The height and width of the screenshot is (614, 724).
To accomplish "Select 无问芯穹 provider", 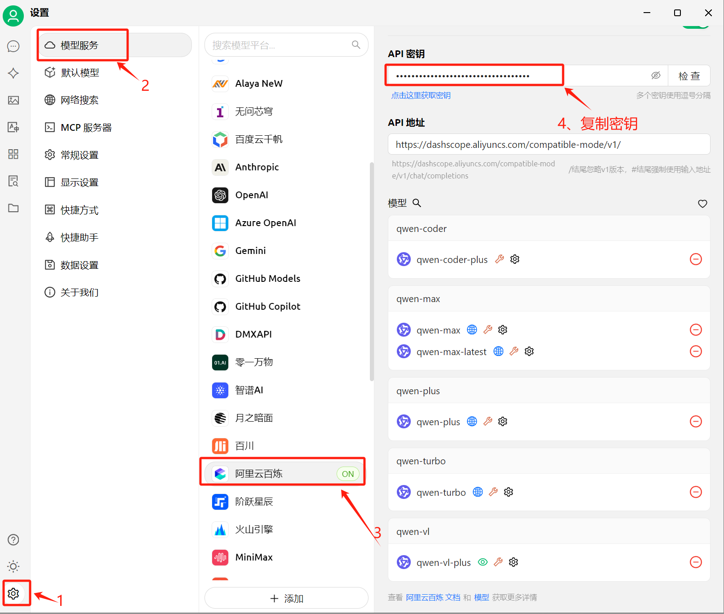I will pos(286,111).
